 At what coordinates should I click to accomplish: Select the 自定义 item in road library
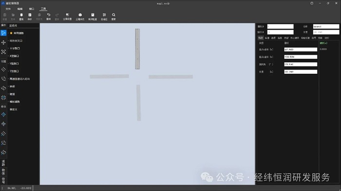(13, 109)
